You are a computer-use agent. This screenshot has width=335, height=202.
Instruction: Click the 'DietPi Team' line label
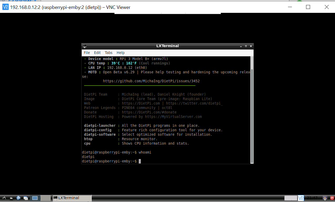(96, 94)
